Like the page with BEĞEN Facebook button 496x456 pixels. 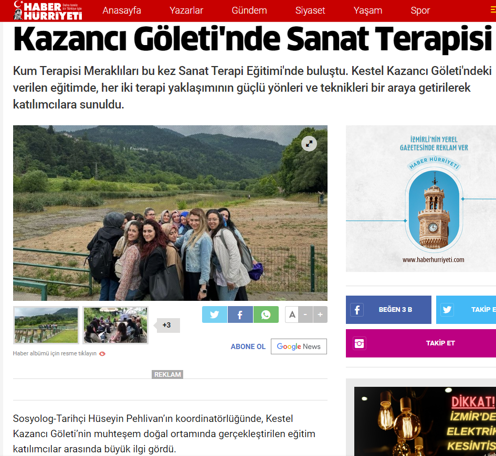[x=388, y=309]
